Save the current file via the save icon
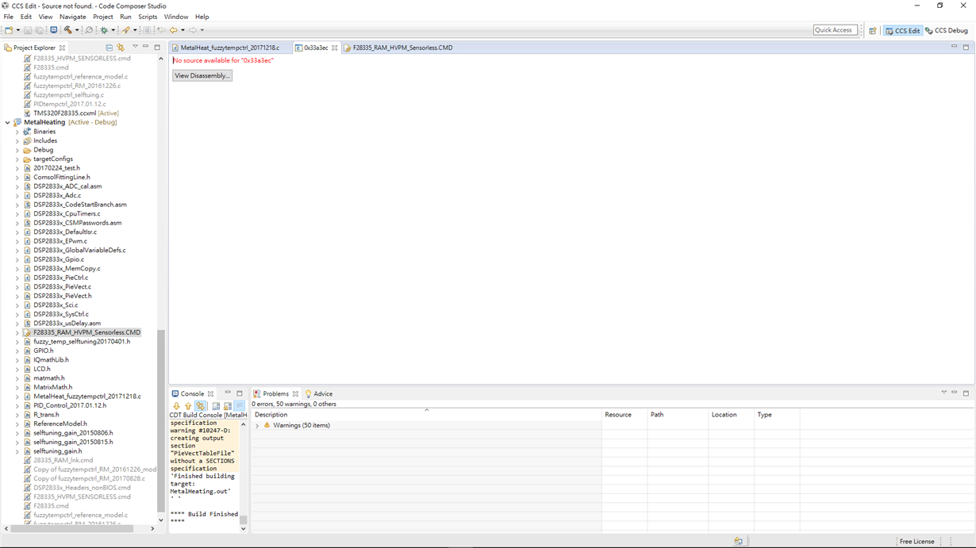This screenshot has height=548, width=976. (x=28, y=29)
